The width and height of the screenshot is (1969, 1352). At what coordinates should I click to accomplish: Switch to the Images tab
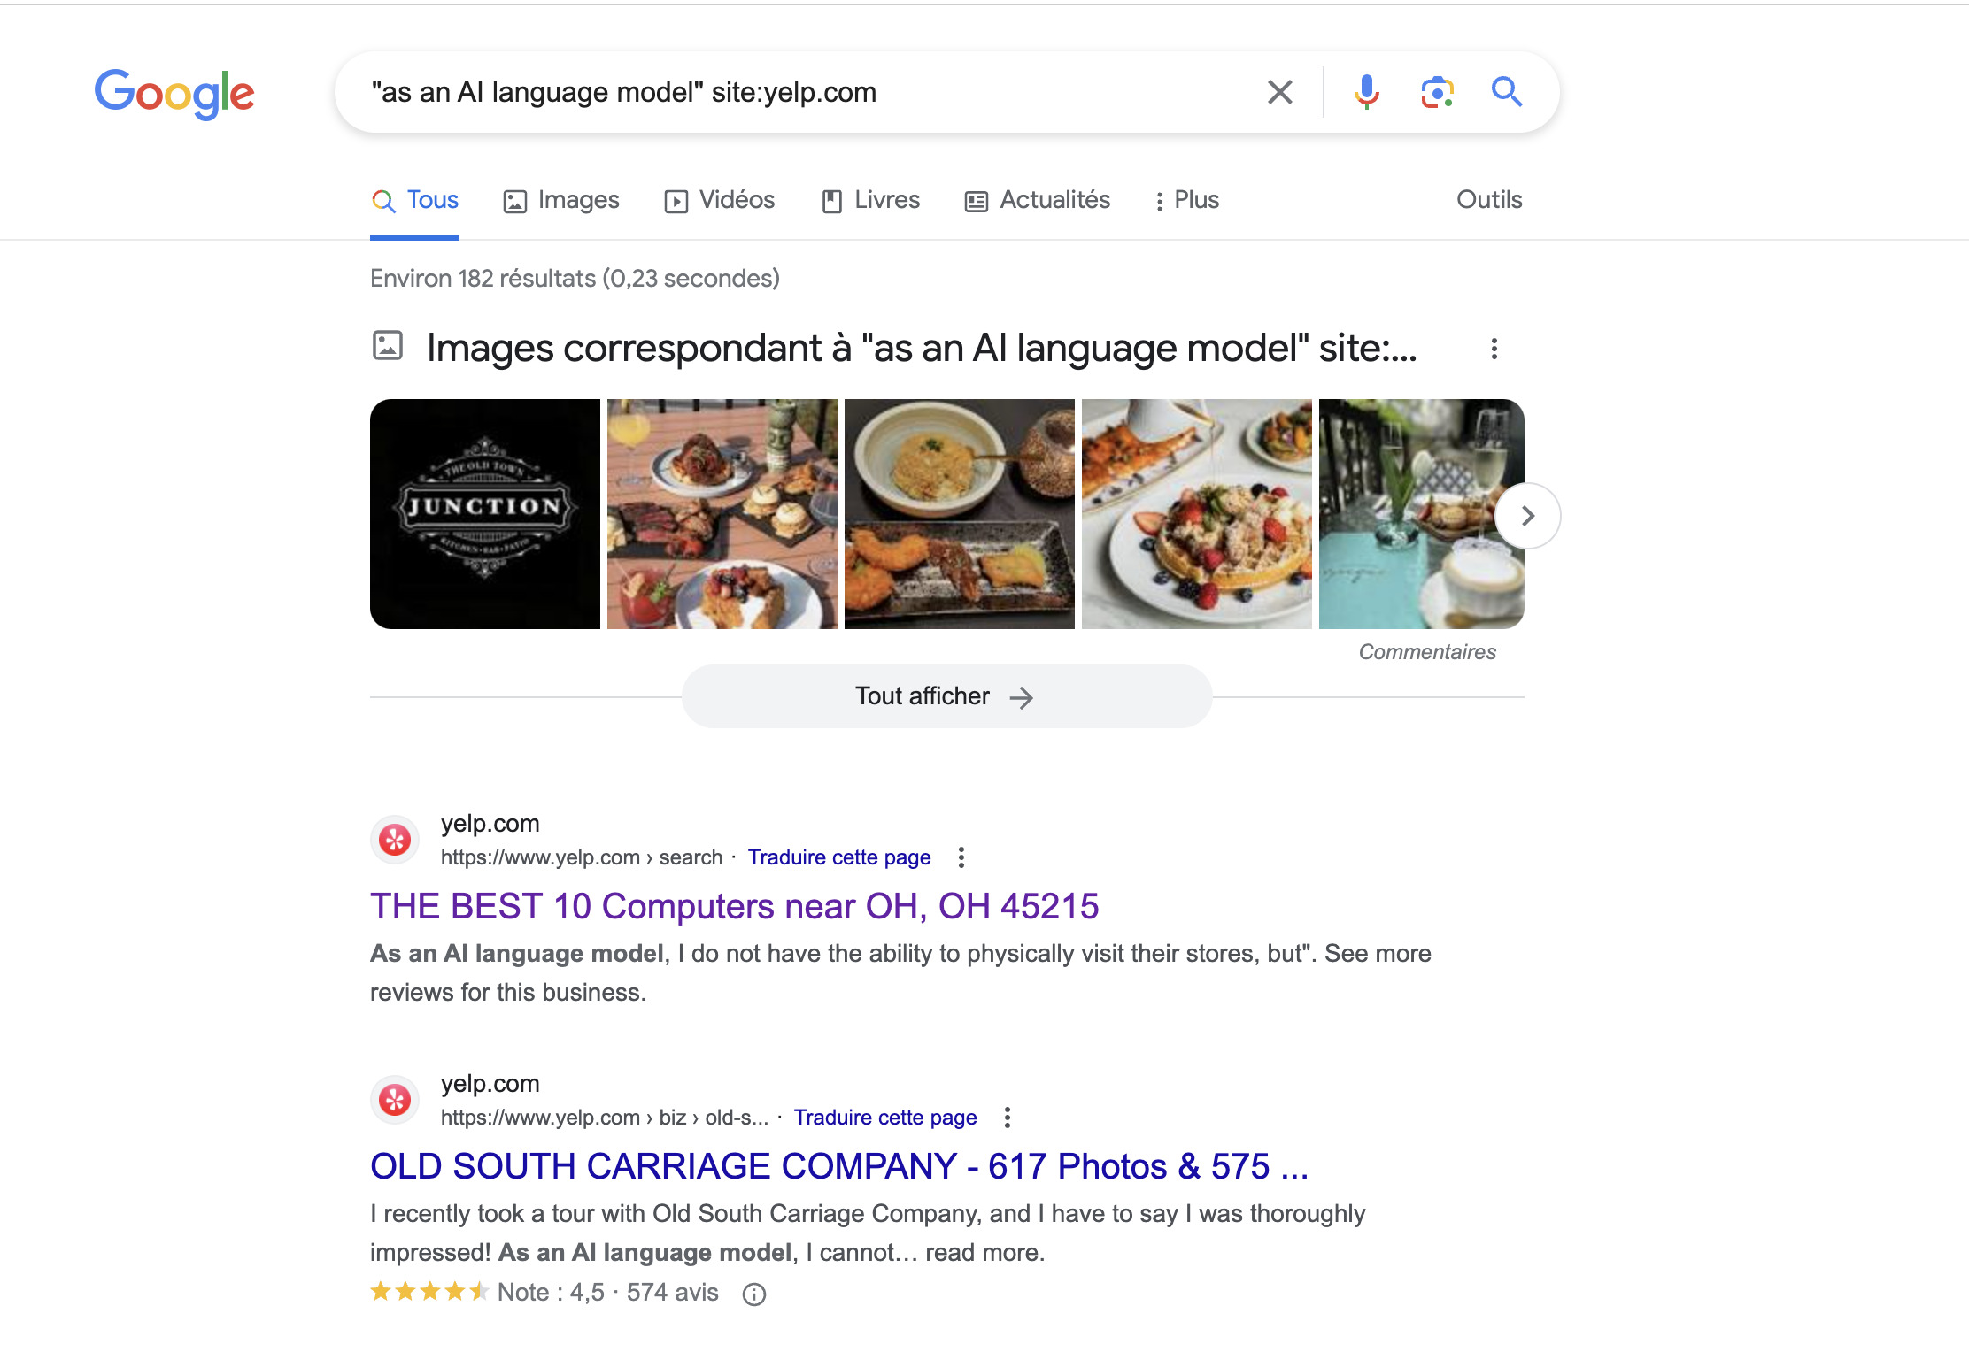tap(561, 201)
